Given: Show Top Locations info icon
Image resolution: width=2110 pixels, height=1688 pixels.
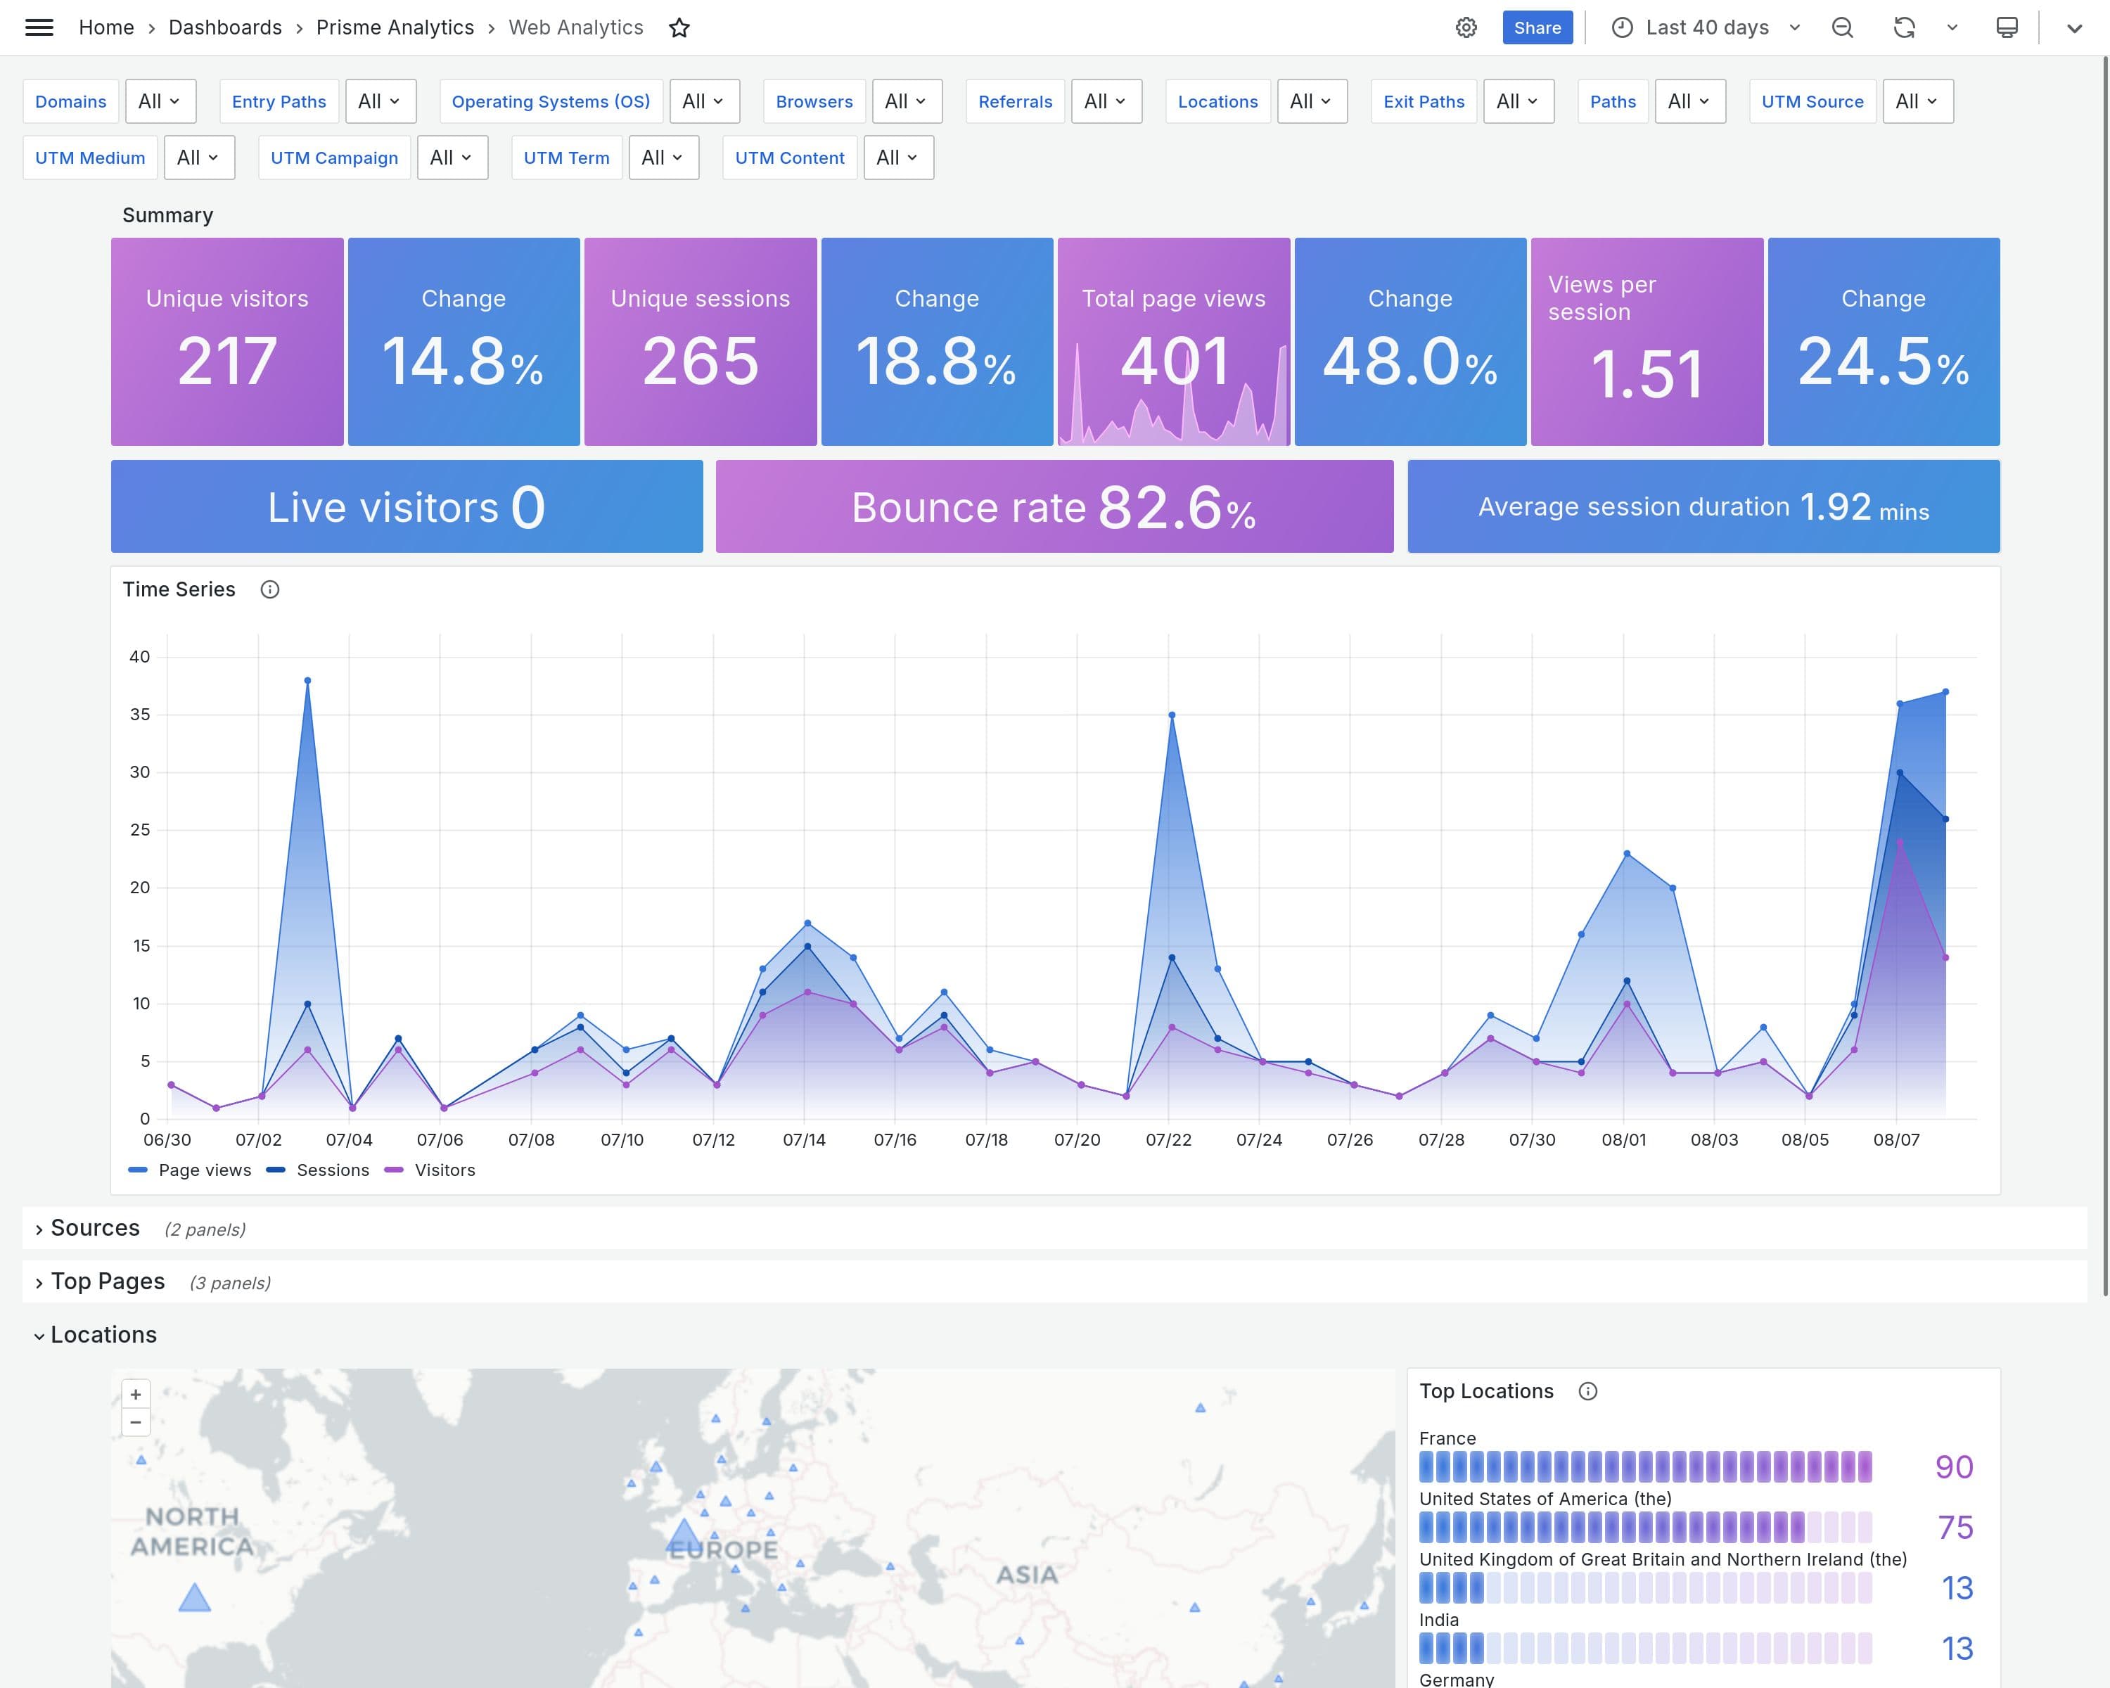Looking at the screenshot, I should (1587, 1391).
